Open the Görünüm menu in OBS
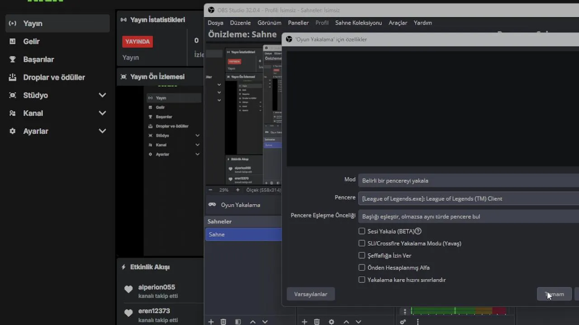 269,23
